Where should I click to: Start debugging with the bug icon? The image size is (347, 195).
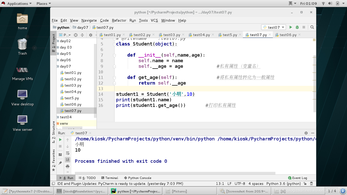pos(297,27)
